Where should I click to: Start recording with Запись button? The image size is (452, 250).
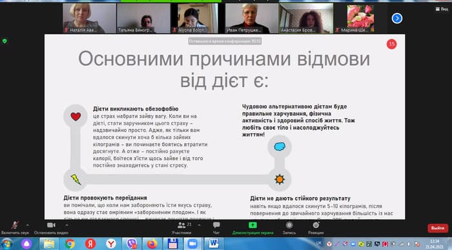(289, 228)
